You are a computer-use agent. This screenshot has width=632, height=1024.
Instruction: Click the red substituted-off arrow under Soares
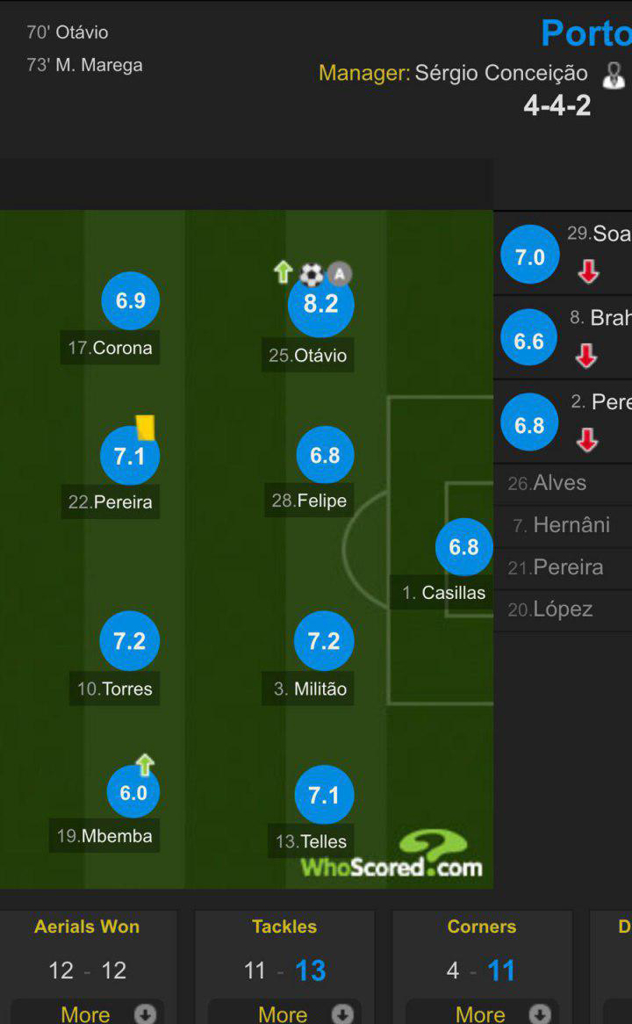click(x=588, y=272)
